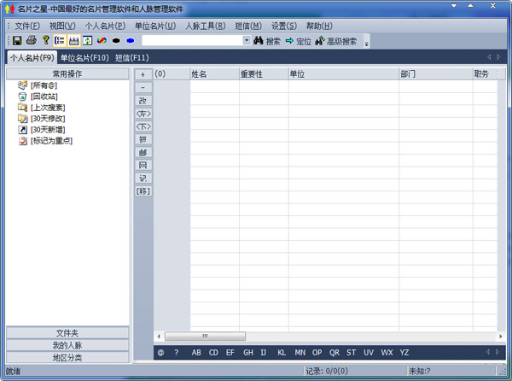Select the YZ alphabet index tab
Viewport: 512px width, 381px height.
404,353
